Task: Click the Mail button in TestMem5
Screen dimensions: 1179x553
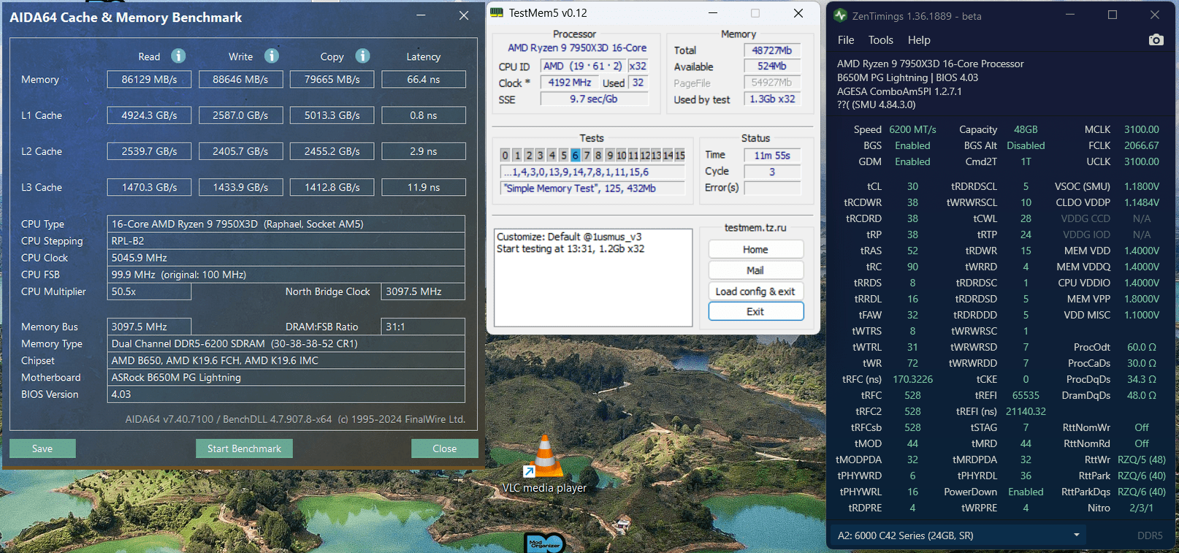Action: point(755,270)
